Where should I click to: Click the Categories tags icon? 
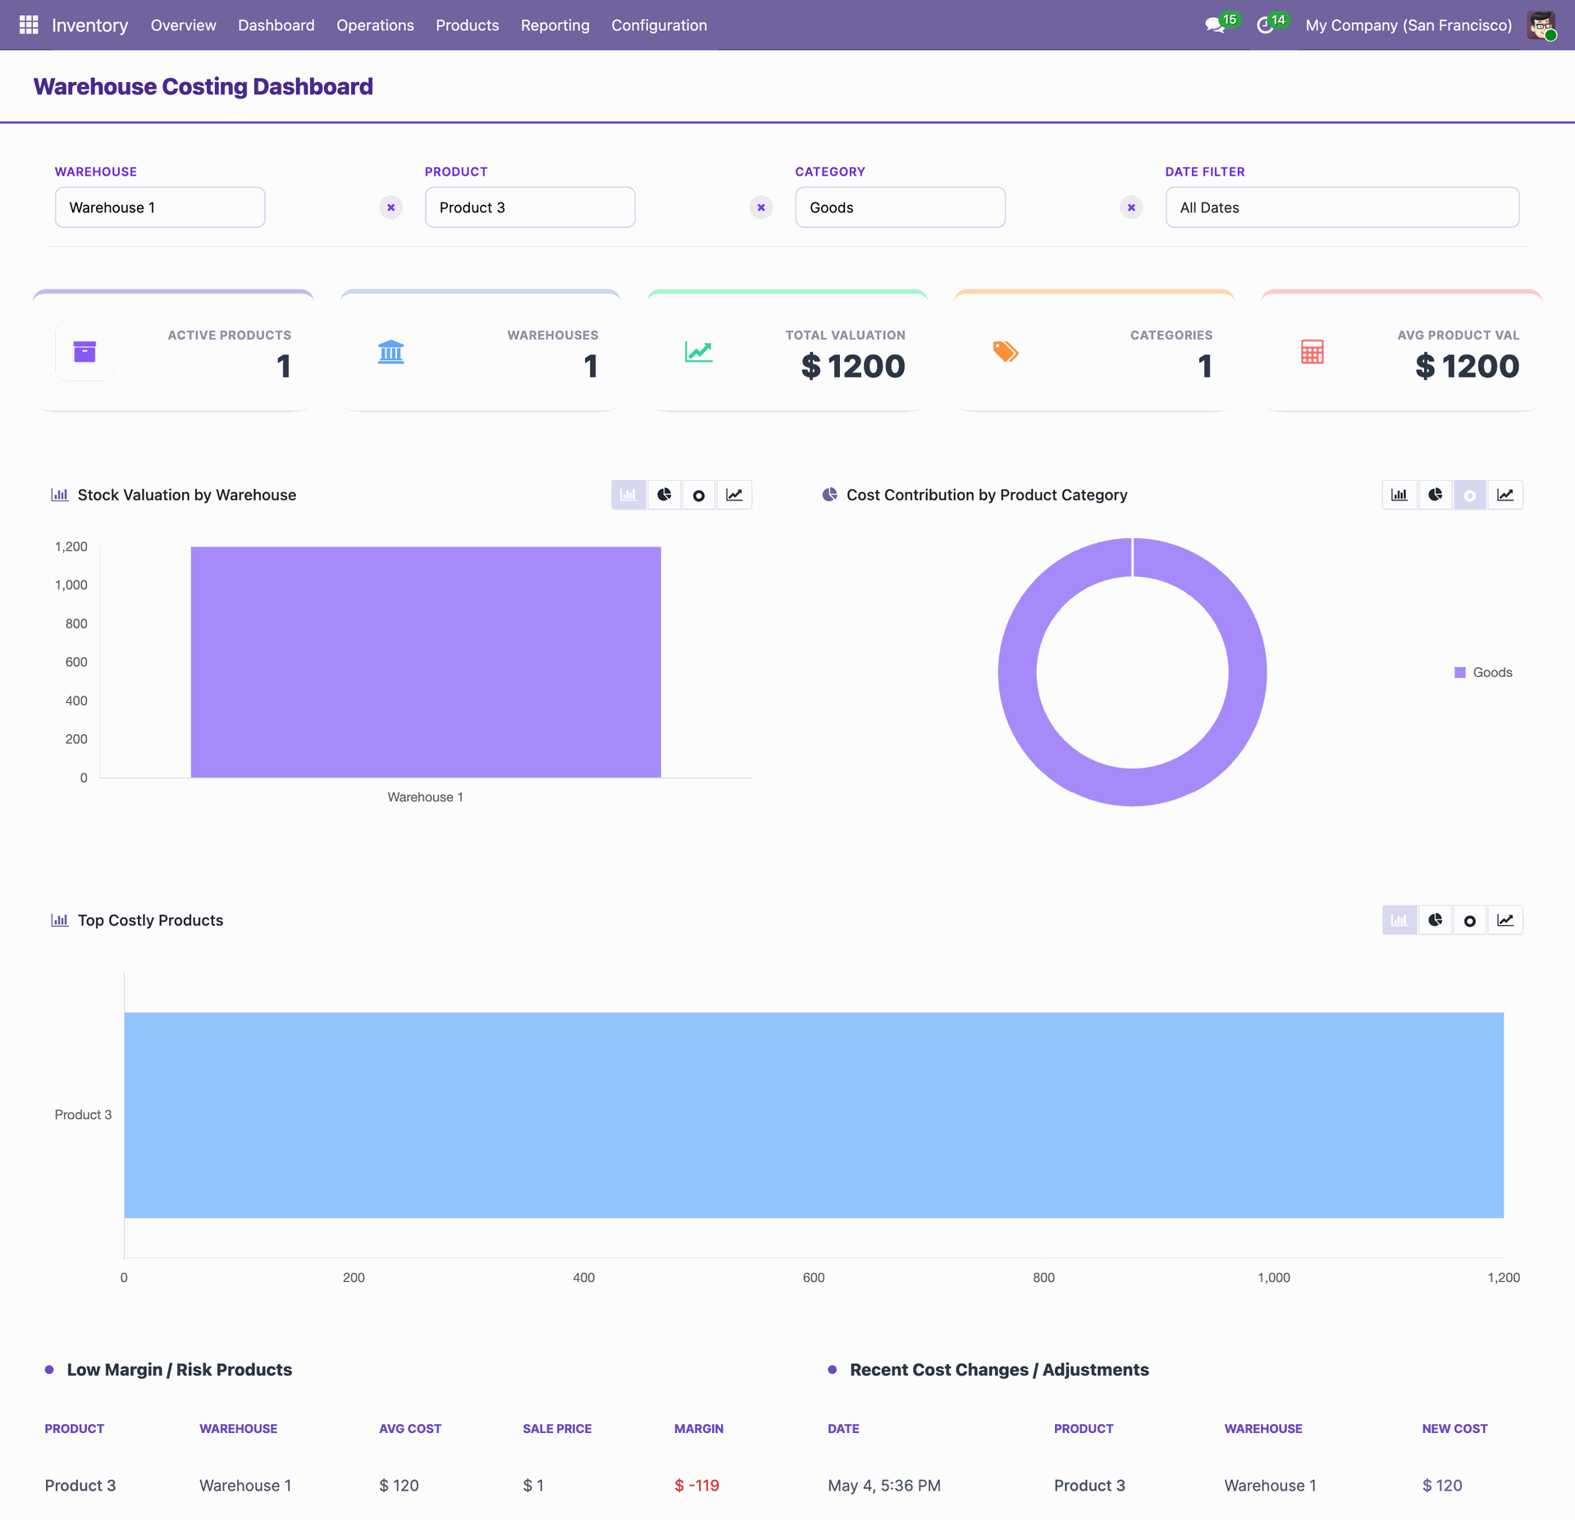[1006, 352]
